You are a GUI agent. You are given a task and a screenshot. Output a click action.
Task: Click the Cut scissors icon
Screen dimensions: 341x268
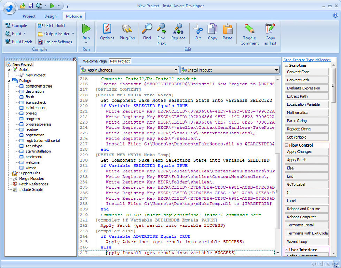(x=198, y=29)
